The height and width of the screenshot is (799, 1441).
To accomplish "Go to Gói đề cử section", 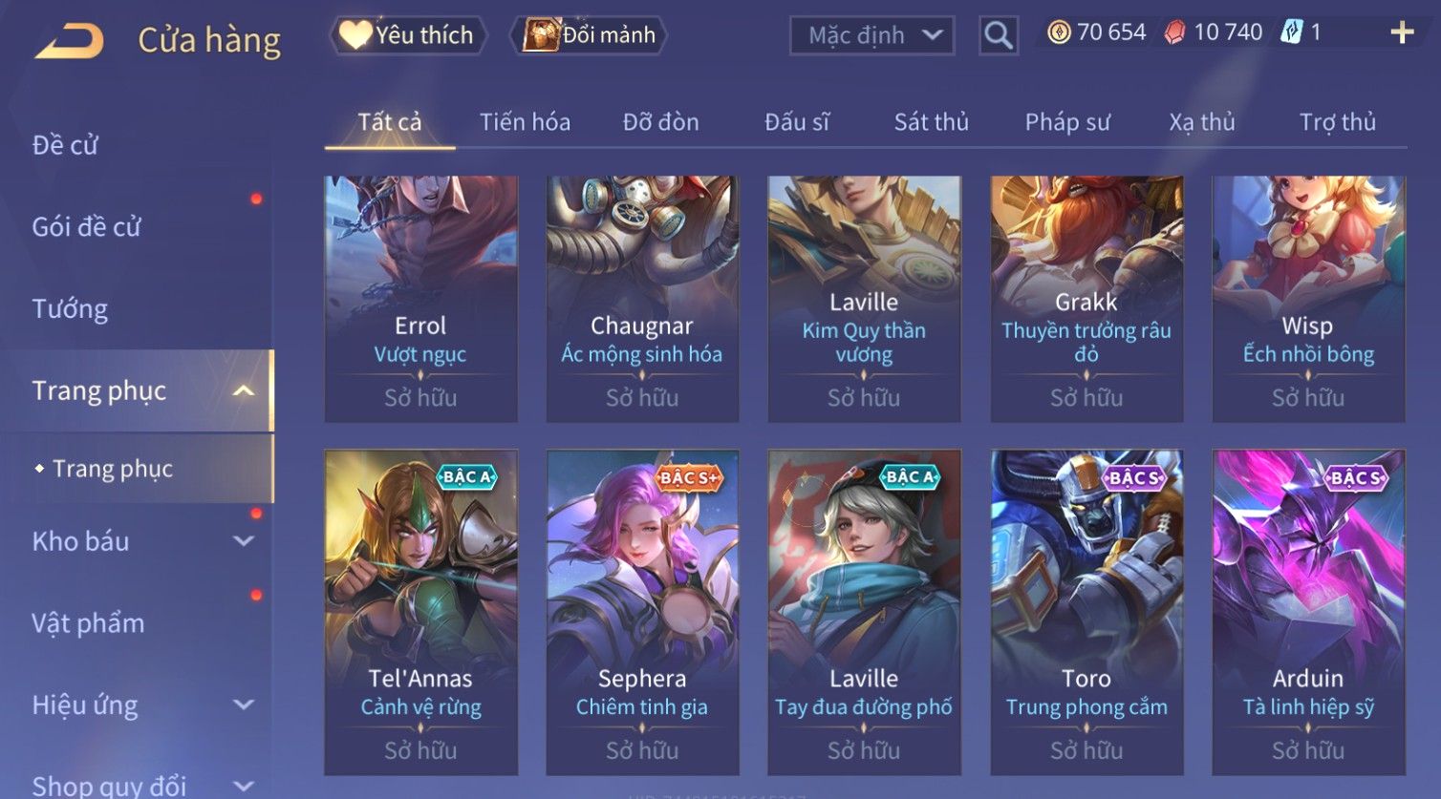I will pos(86,227).
